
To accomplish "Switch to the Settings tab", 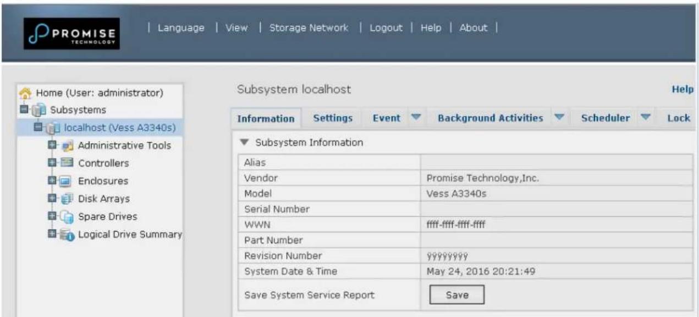I will (x=333, y=118).
